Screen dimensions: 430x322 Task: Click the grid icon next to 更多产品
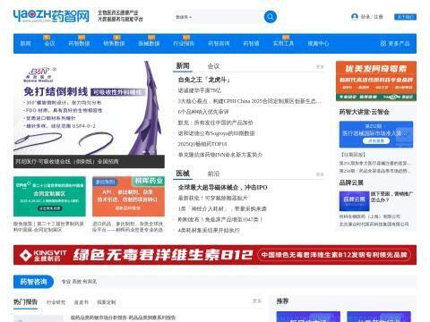pyautogui.click(x=383, y=44)
